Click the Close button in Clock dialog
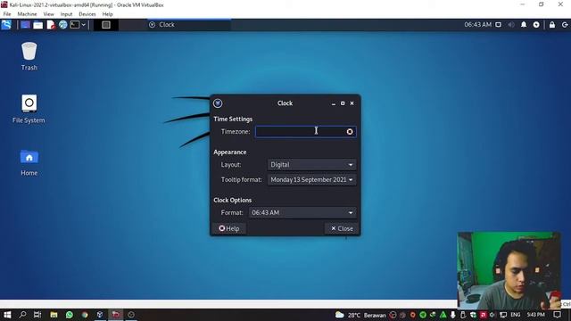The height and width of the screenshot is (321, 571). coord(342,228)
